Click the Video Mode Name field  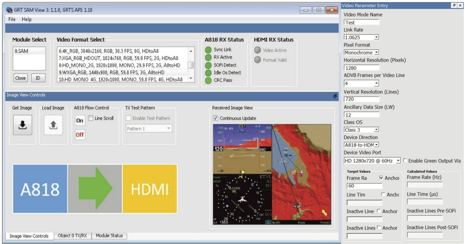click(362, 22)
